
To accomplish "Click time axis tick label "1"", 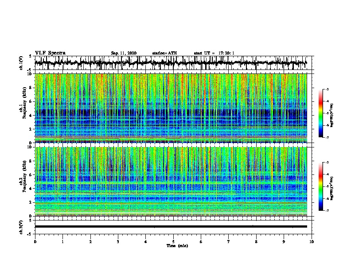I will pos(62,242).
